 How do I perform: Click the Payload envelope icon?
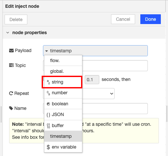(11, 50)
